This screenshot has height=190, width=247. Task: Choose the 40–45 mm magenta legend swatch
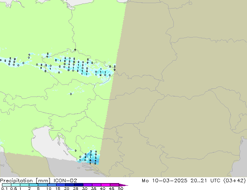106,185
